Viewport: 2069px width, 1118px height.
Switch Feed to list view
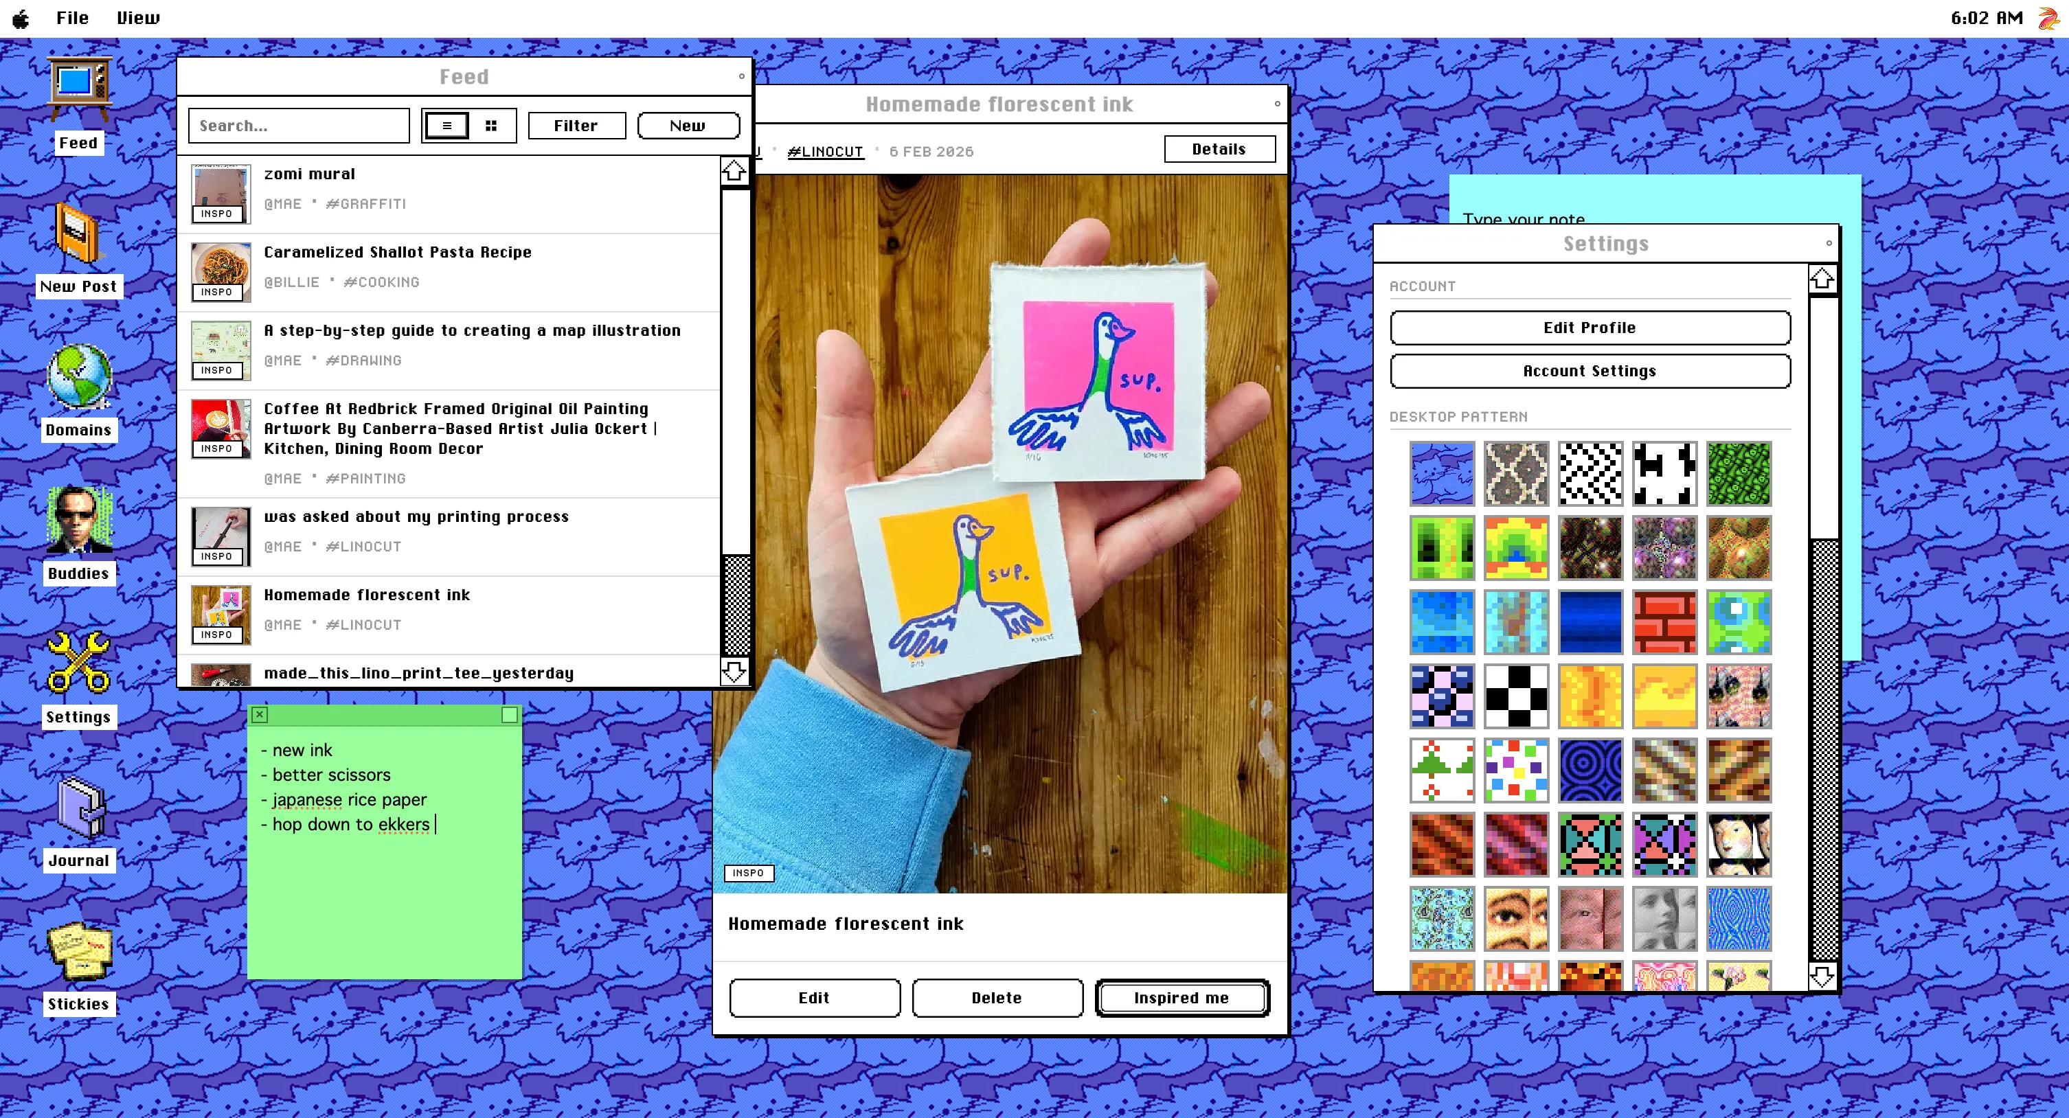tap(446, 125)
